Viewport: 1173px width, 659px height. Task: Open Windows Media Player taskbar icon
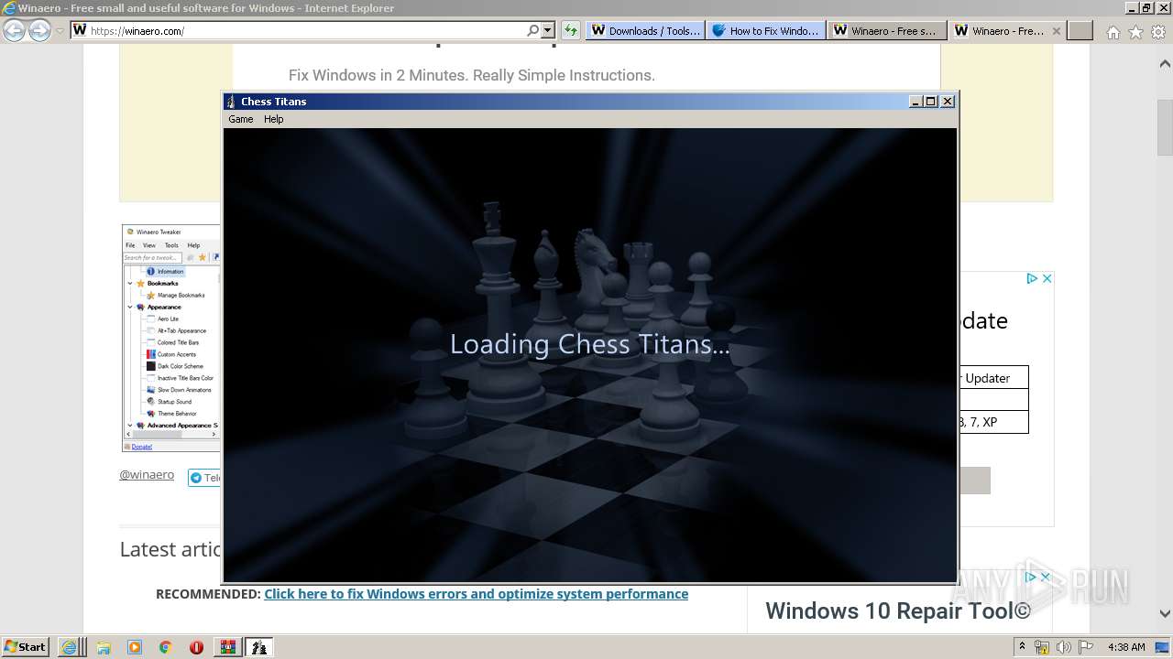click(135, 647)
